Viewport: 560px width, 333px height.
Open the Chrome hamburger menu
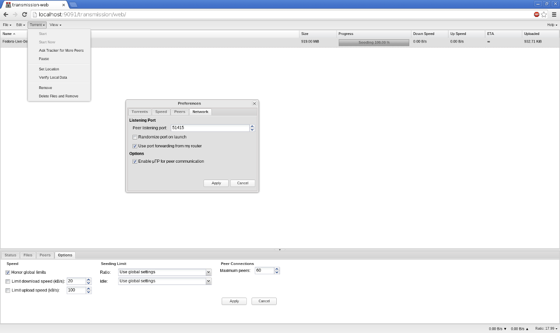(x=554, y=14)
